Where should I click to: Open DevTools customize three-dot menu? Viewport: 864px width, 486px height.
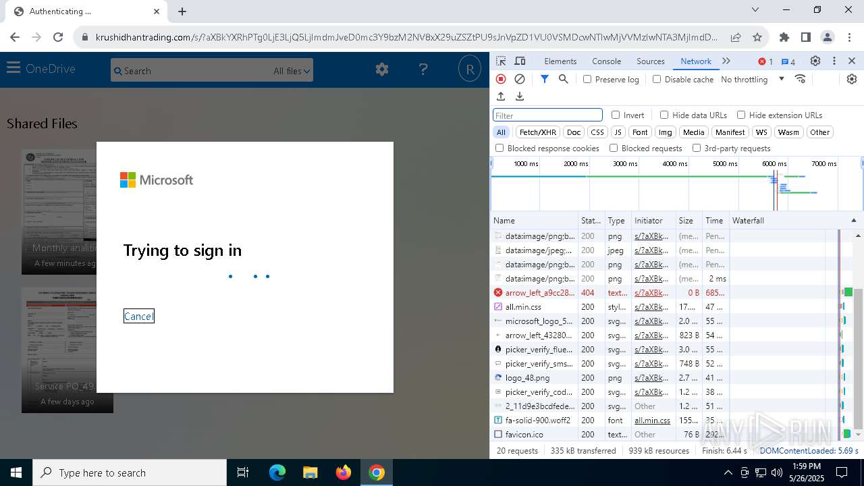coord(834,61)
